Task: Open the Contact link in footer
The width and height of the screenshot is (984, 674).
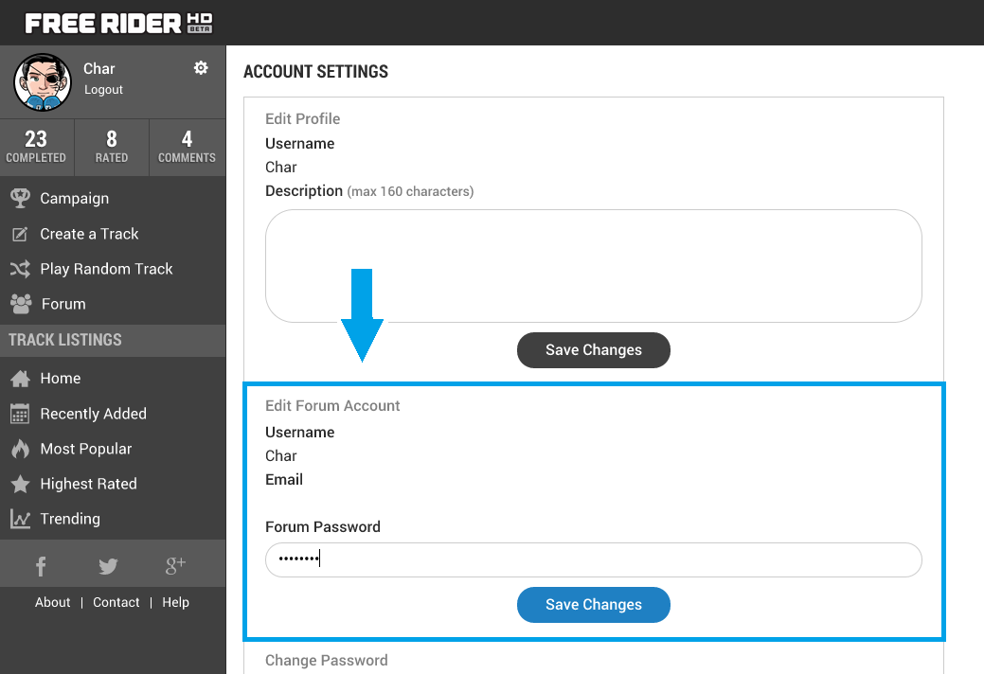Action: tap(116, 602)
